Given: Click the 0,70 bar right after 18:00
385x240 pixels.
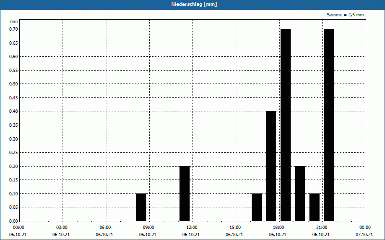Looking at the screenshot, I should pyautogui.click(x=286, y=125).
